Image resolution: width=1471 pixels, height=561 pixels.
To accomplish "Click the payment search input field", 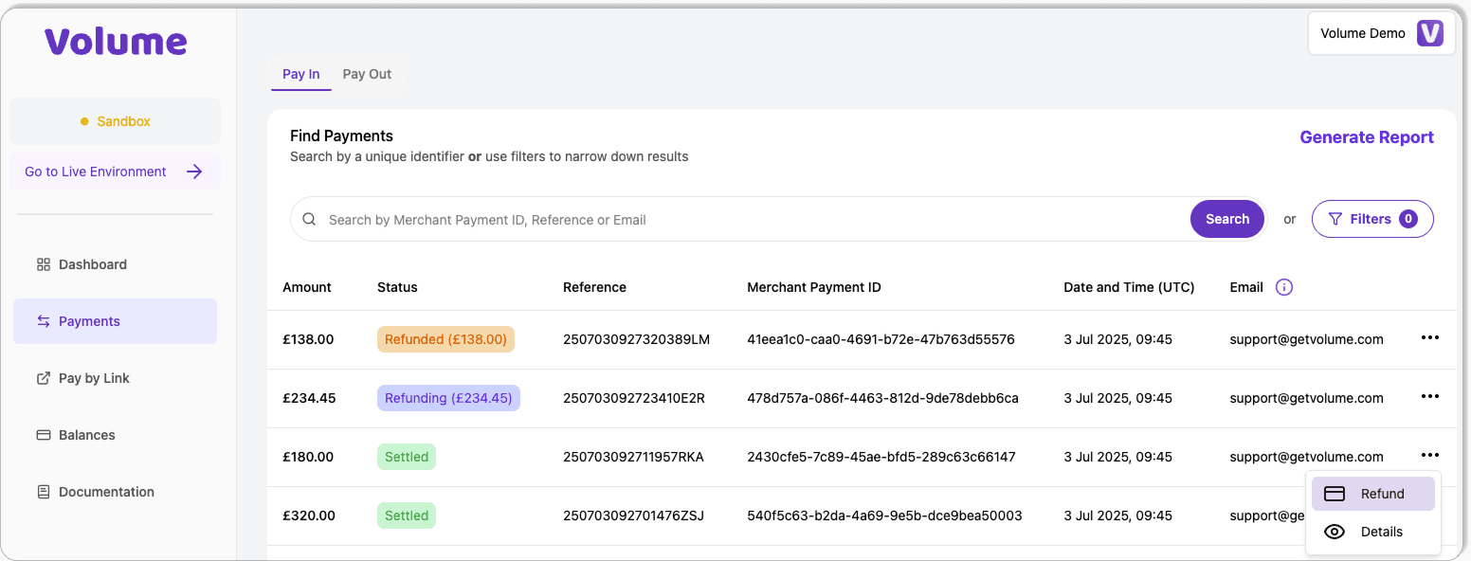I will pos(739,220).
